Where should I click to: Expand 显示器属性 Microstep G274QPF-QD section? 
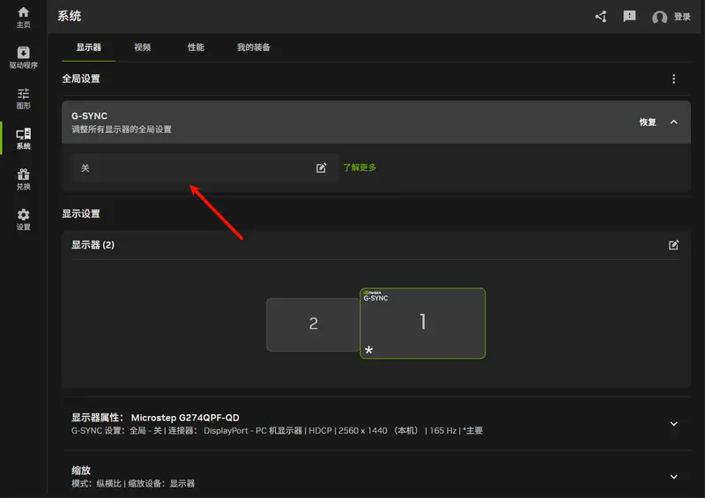(x=673, y=424)
